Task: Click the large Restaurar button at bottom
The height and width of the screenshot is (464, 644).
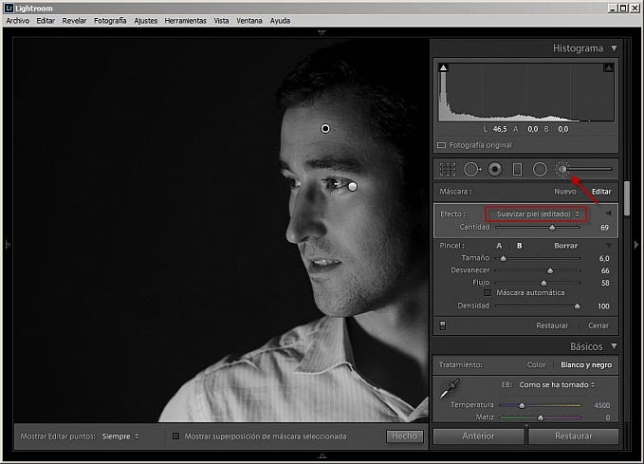Action: pos(574,436)
